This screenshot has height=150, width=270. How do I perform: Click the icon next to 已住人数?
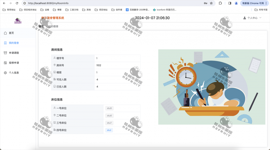[x=55, y=87]
